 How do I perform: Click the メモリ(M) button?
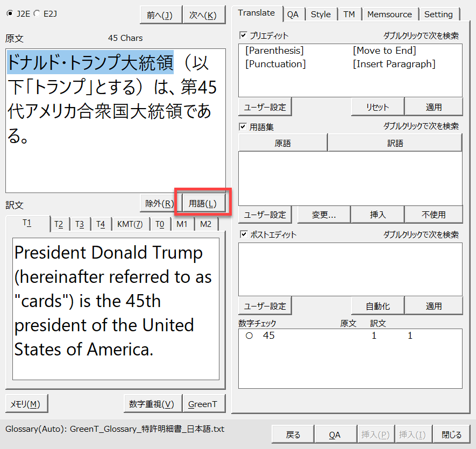click(x=26, y=404)
